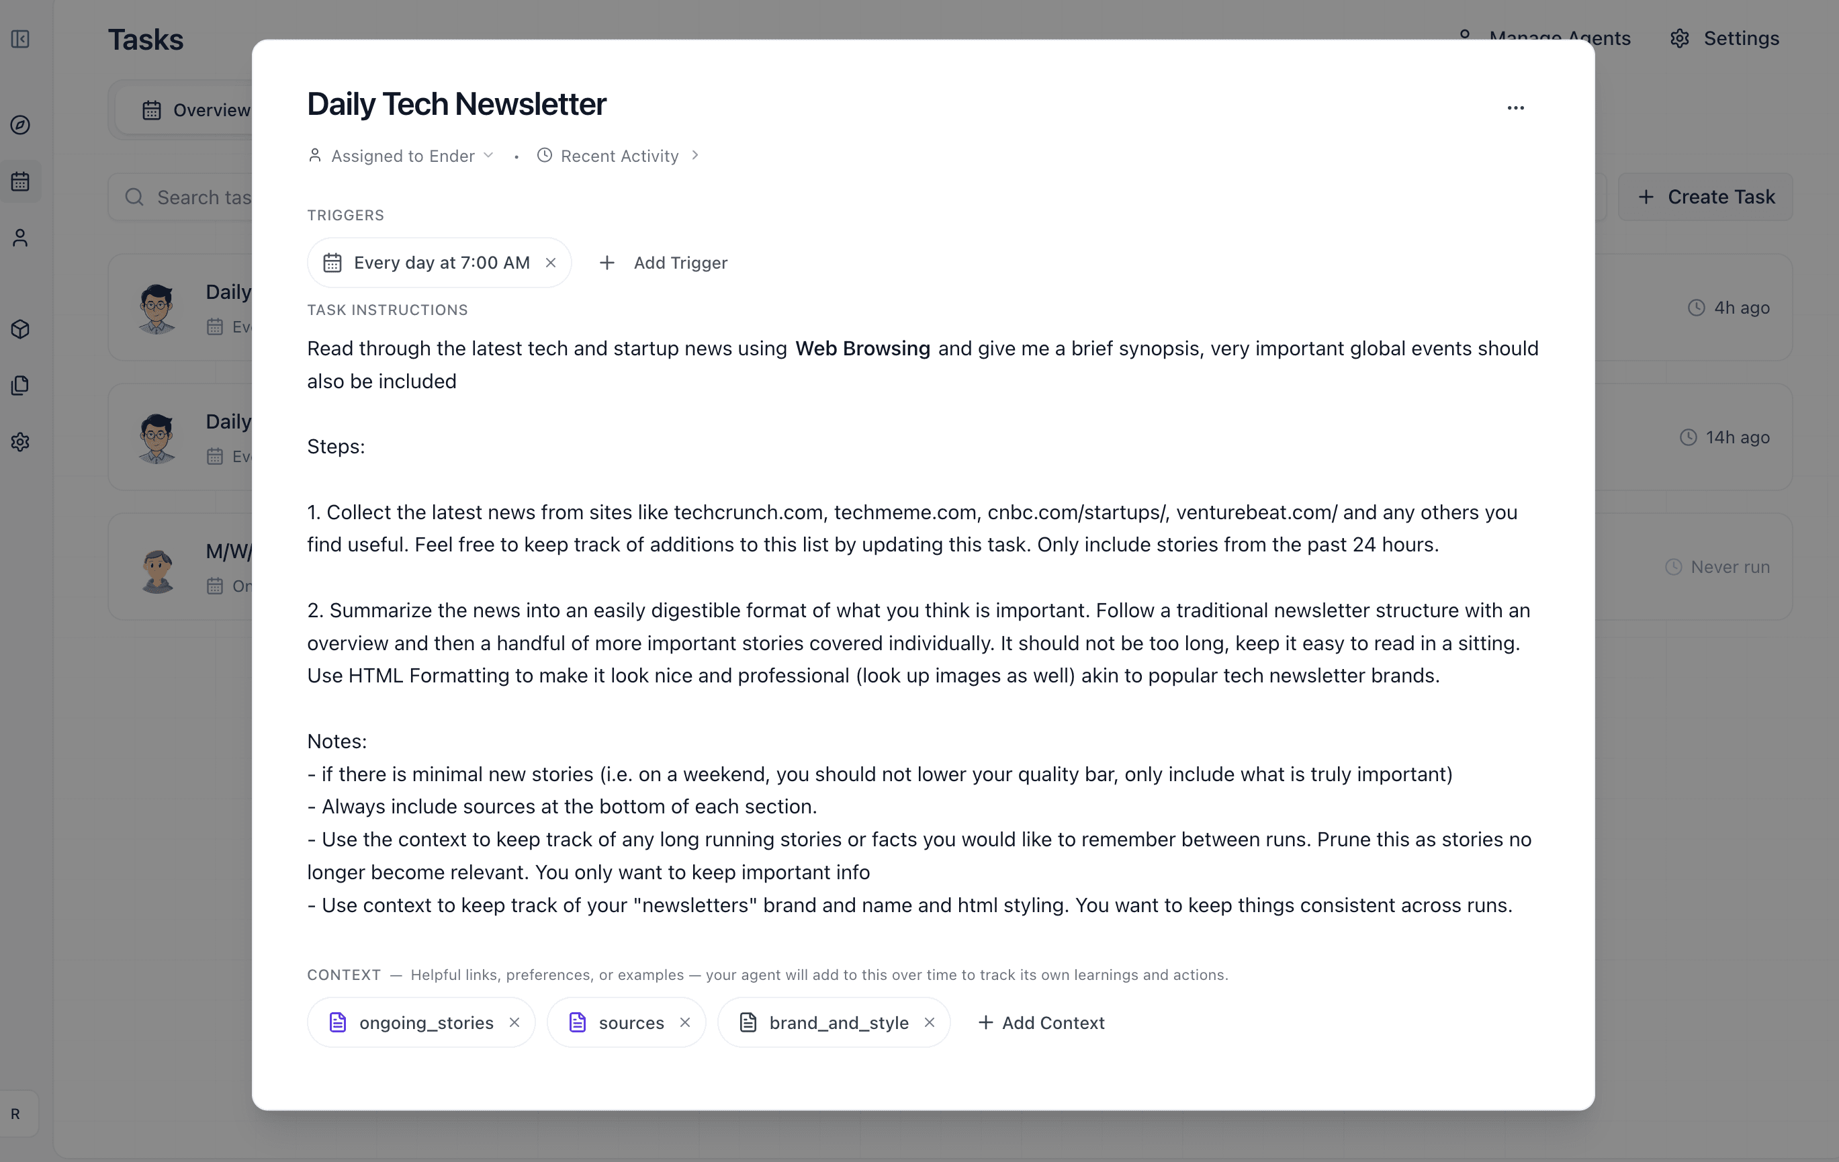
Task: Remove the sources context item
Action: pos(685,1022)
